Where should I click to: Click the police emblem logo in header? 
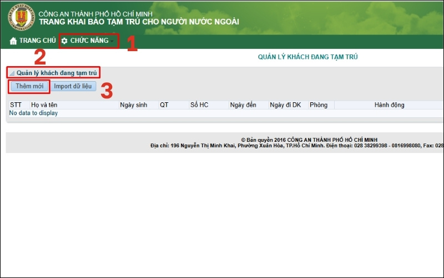click(21, 16)
